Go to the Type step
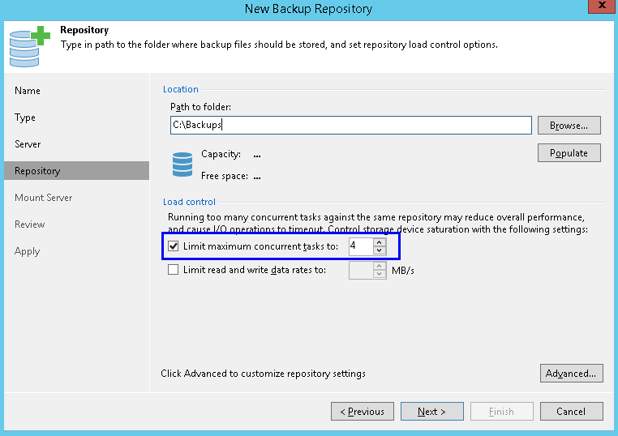Image resolution: width=618 pixels, height=436 pixels. [x=25, y=118]
